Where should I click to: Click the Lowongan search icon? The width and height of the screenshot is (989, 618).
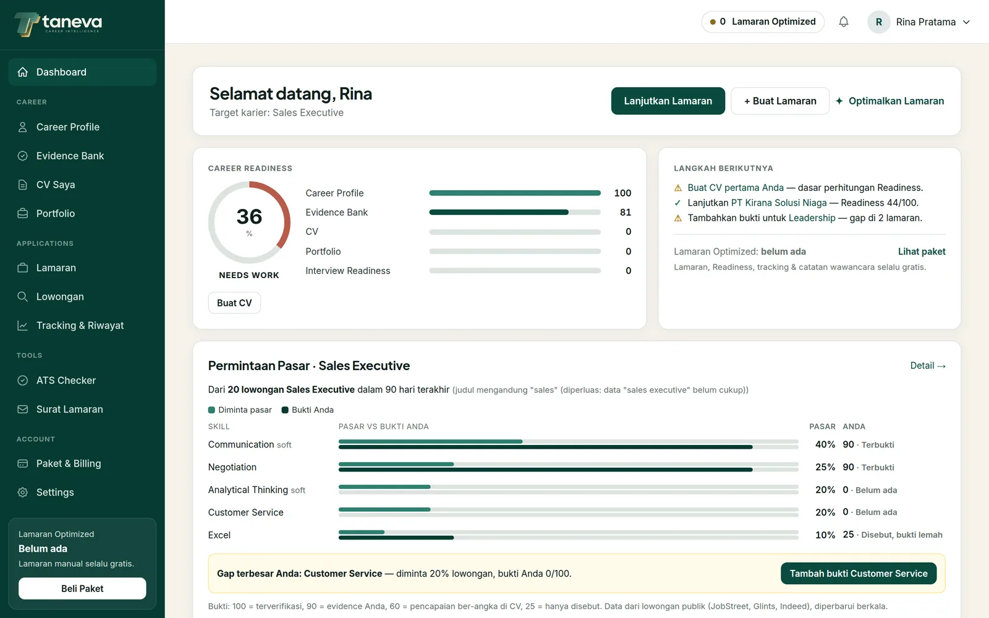23,297
